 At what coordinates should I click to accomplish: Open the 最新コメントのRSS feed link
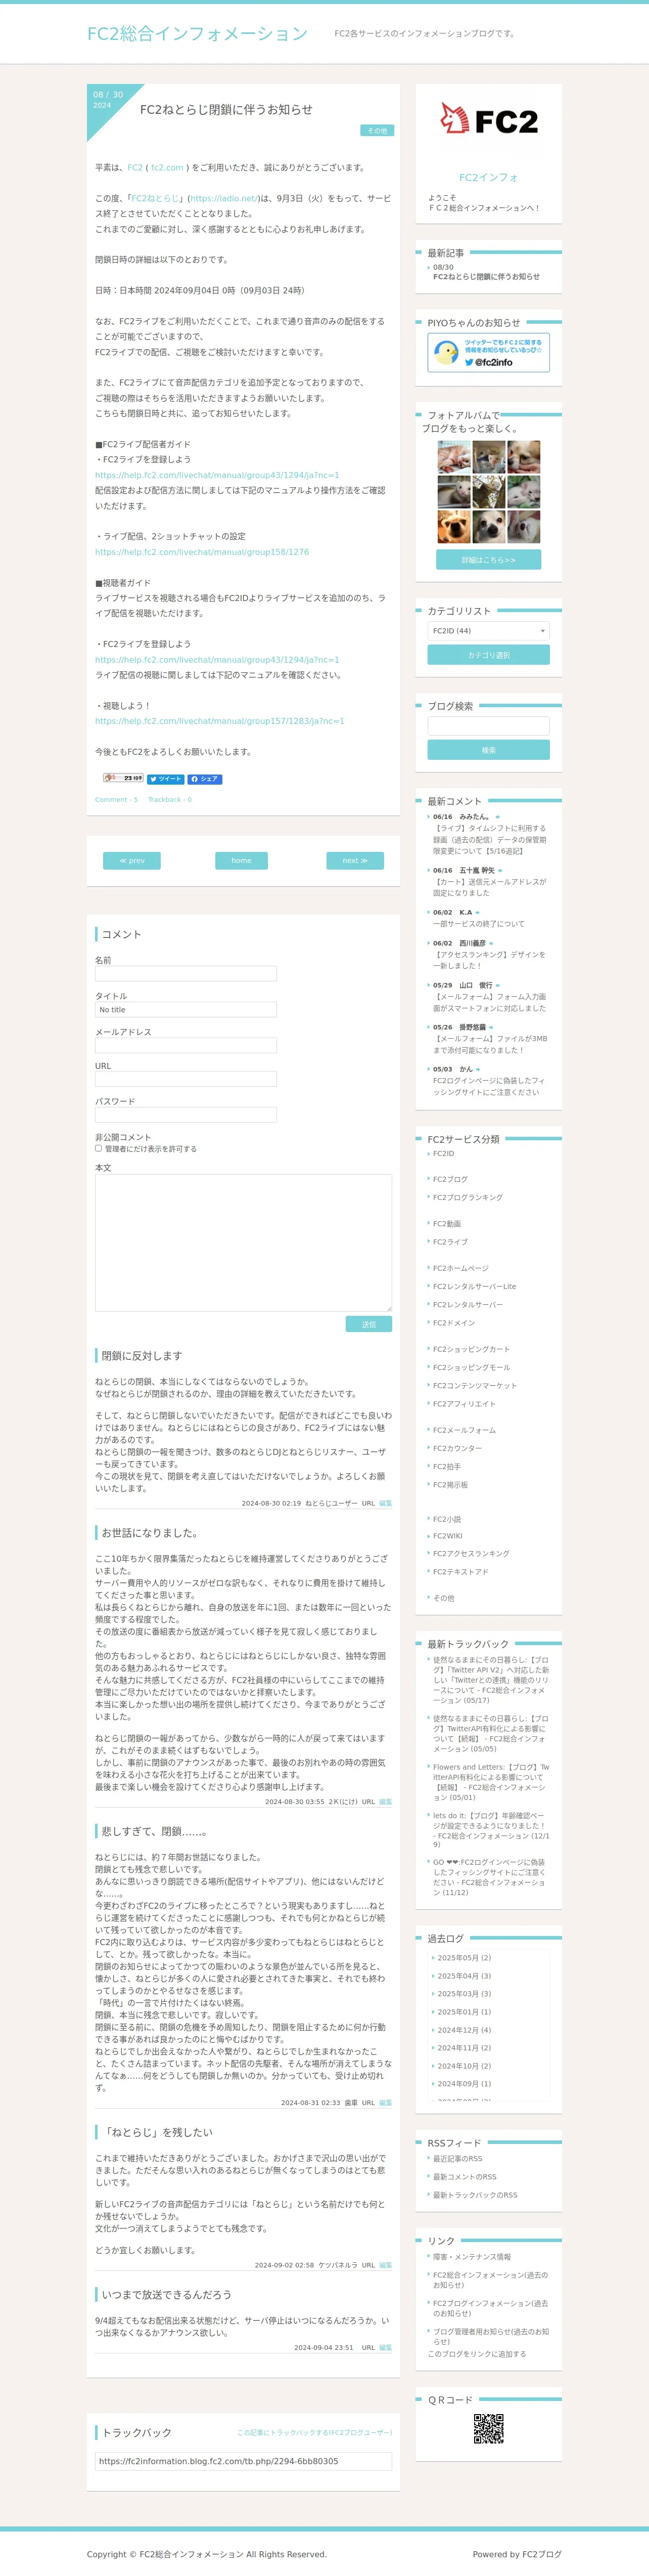[465, 2177]
